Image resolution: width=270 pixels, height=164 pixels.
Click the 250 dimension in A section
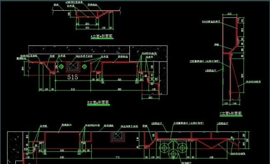click(x=87, y=24)
